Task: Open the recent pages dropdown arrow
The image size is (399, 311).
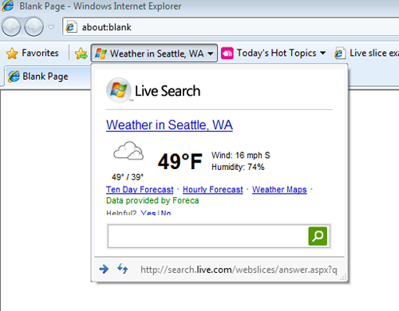Action: click(51, 27)
